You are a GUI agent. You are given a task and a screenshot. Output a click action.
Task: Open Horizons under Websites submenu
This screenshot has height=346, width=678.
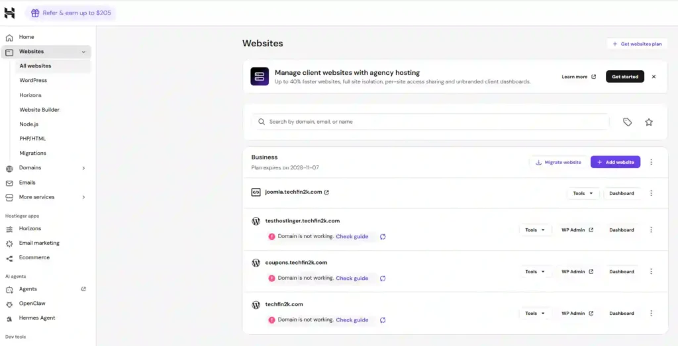point(30,95)
